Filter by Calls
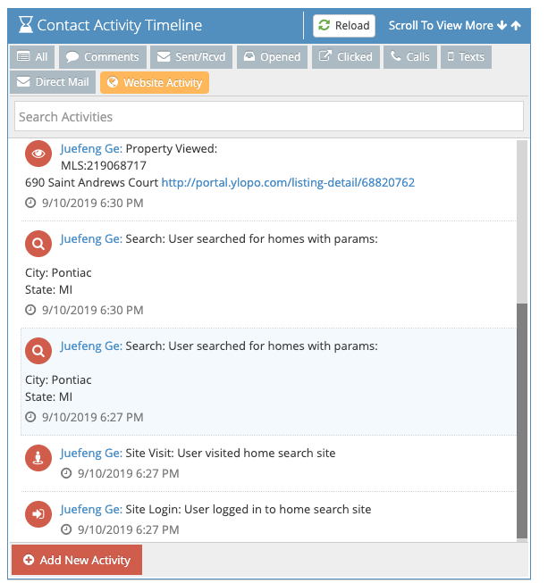Viewport: 548px width, 583px height. [409, 57]
